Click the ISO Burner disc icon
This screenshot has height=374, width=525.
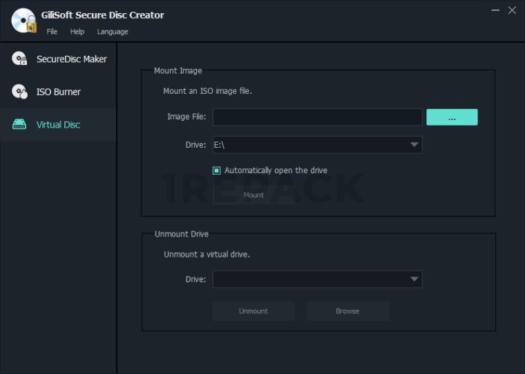point(19,91)
